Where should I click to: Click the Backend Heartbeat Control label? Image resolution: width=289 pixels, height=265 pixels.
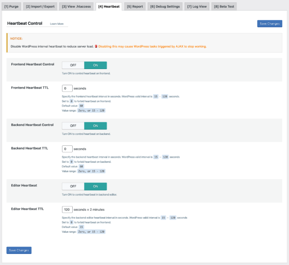32,125
